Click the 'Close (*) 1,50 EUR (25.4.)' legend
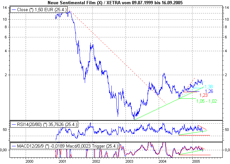 coord(39,10)
